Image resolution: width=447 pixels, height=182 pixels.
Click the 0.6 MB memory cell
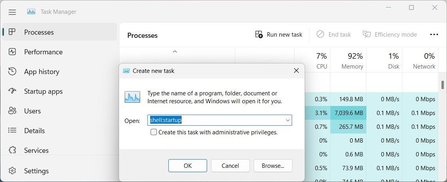click(x=348, y=154)
